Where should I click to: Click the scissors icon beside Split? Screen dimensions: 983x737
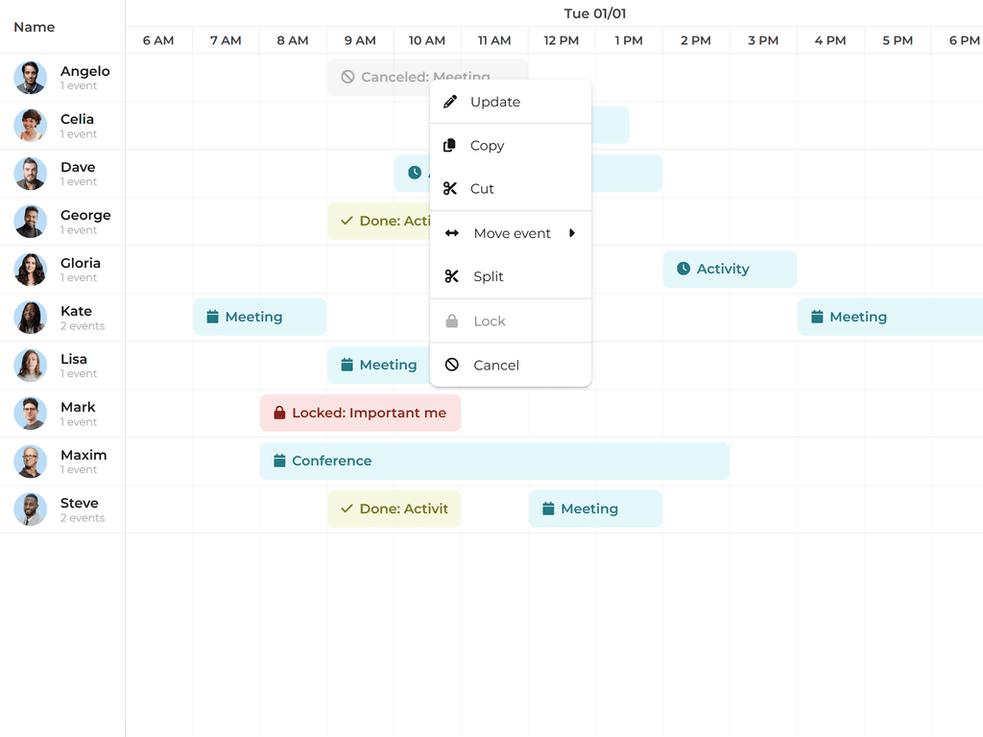pos(452,276)
